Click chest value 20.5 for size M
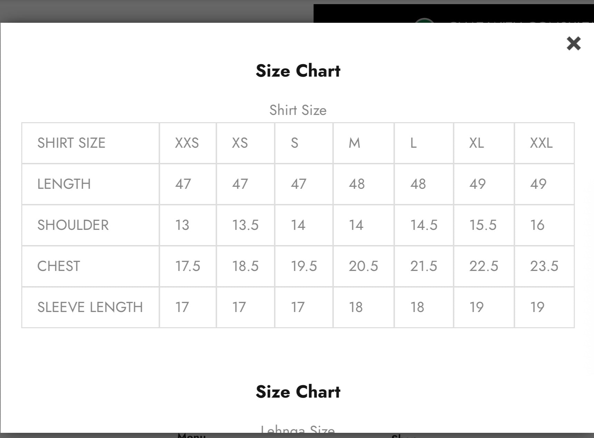This screenshot has height=438, width=594. click(x=363, y=266)
